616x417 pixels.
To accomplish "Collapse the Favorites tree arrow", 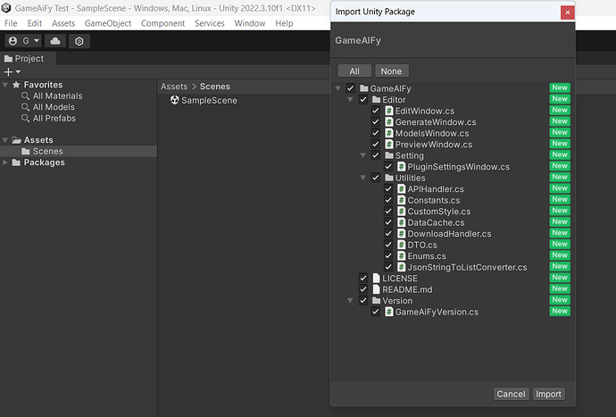I will pos(5,85).
